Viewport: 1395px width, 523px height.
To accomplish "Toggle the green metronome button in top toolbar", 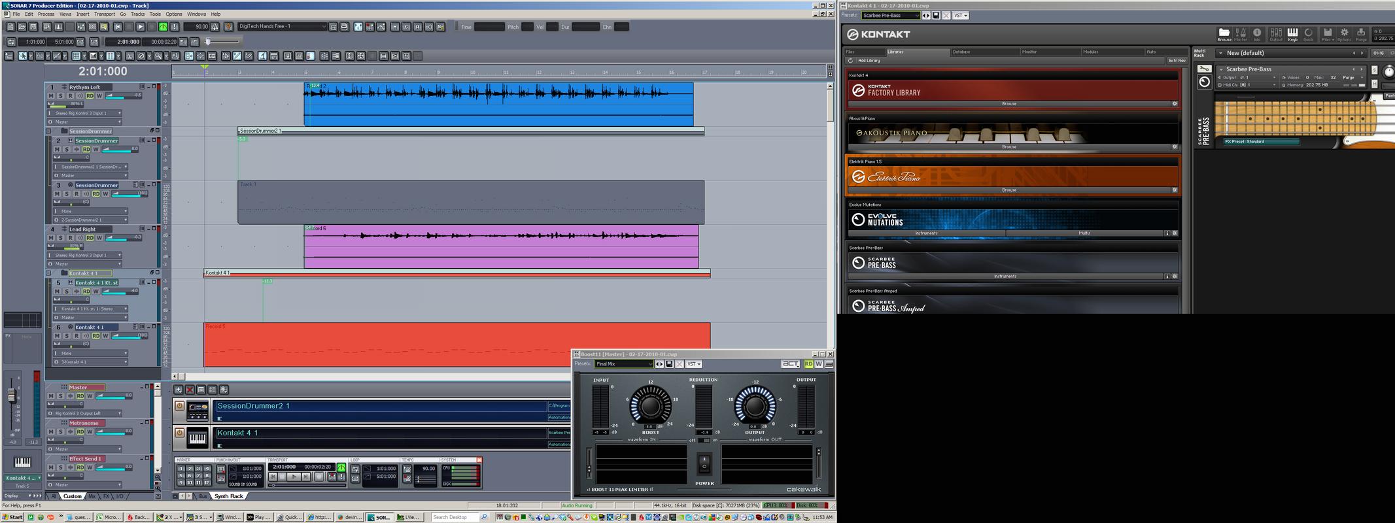I will 163,27.
